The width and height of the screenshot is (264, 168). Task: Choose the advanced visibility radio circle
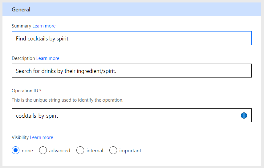pyautogui.click(x=43, y=150)
